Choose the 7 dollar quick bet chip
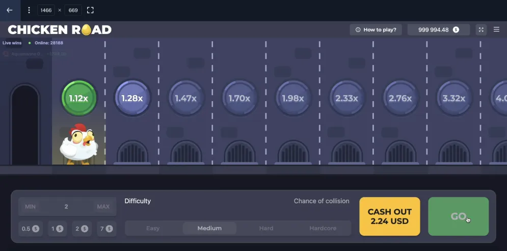 point(106,229)
